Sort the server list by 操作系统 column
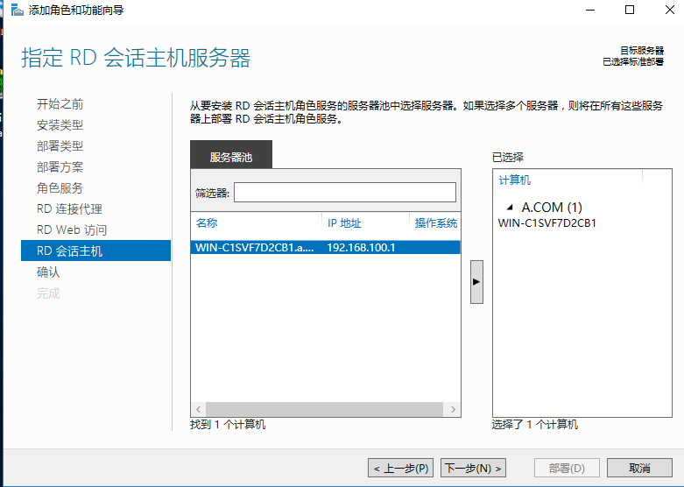 pos(436,223)
